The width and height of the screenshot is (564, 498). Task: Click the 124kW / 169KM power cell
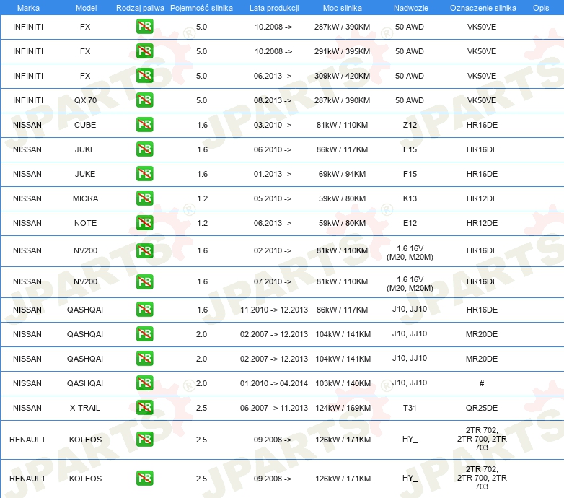tap(343, 408)
